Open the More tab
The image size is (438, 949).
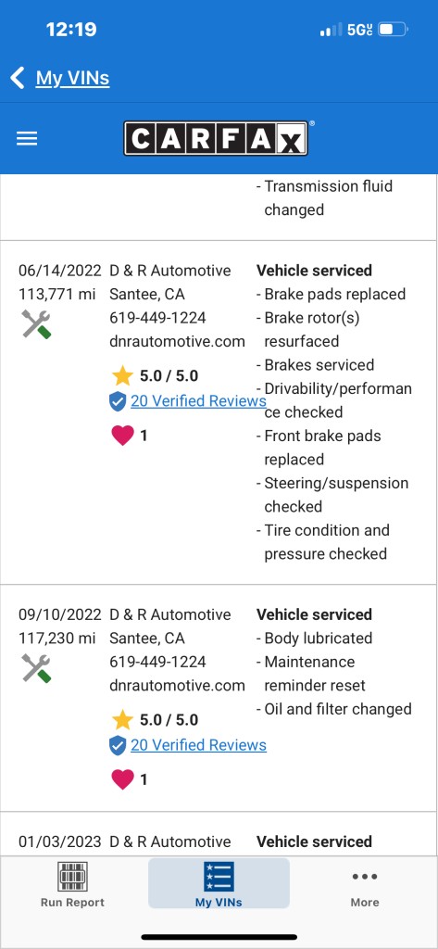tap(365, 888)
